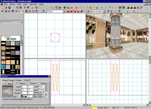Switch to the Shadow tab
151x109 pixels.
(x=19, y=80)
